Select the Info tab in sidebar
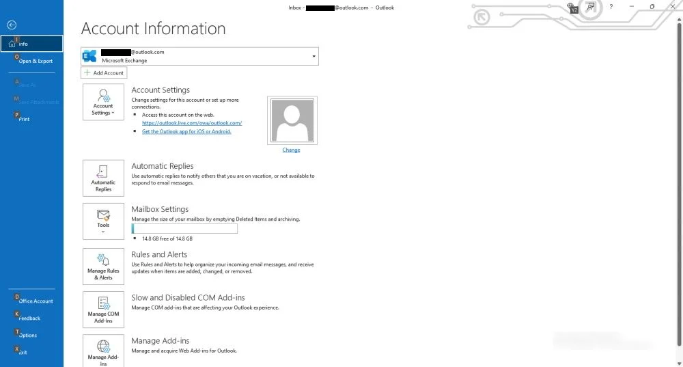Viewport: 683px width, 367px height. click(32, 44)
